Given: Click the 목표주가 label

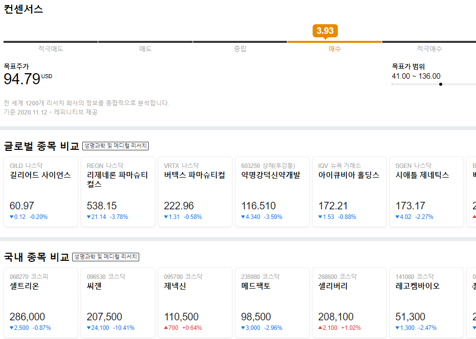Looking at the screenshot, I should click(17, 66).
